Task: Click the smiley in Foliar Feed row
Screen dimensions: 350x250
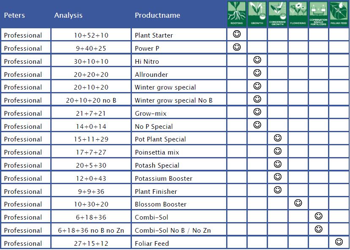Action: [339, 242]
